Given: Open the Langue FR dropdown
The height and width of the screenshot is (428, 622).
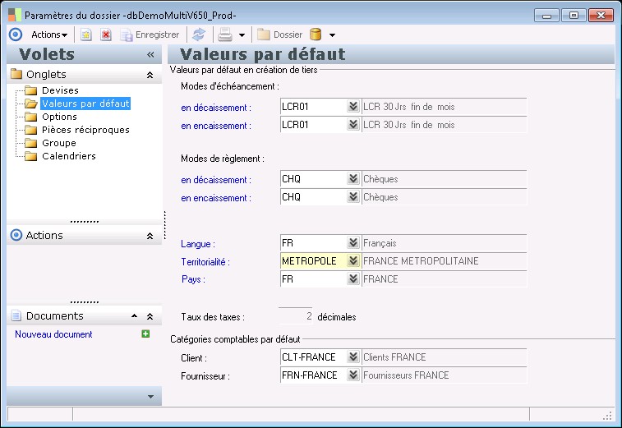Looking at the screenshot, I should pyautogui.click(x=352, y=243).
